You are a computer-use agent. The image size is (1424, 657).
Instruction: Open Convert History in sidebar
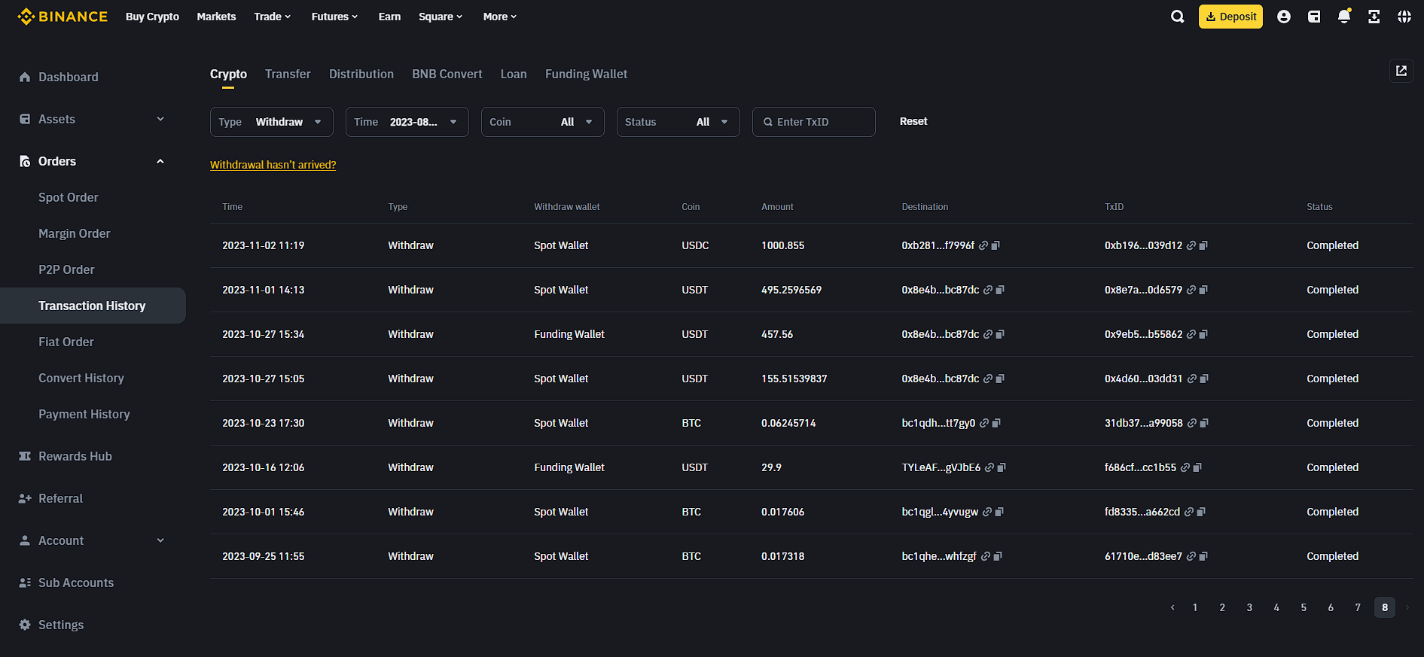[81, 378]
